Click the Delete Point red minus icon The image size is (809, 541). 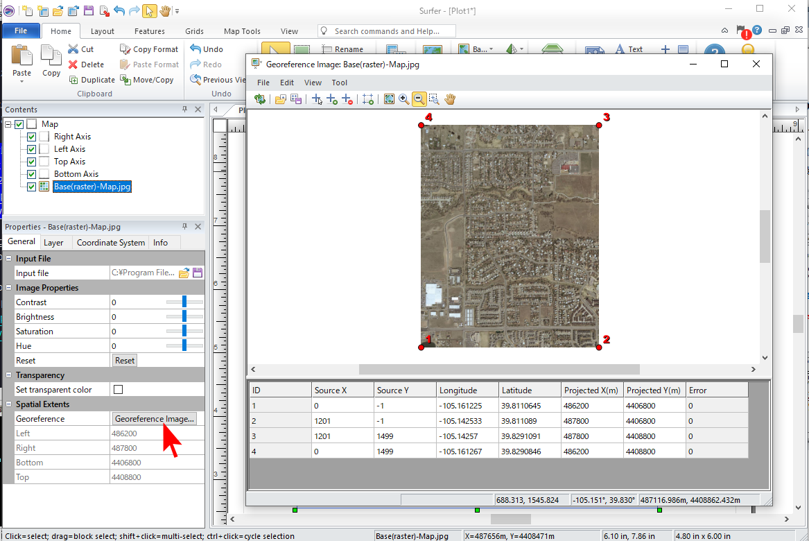(347, 100)
